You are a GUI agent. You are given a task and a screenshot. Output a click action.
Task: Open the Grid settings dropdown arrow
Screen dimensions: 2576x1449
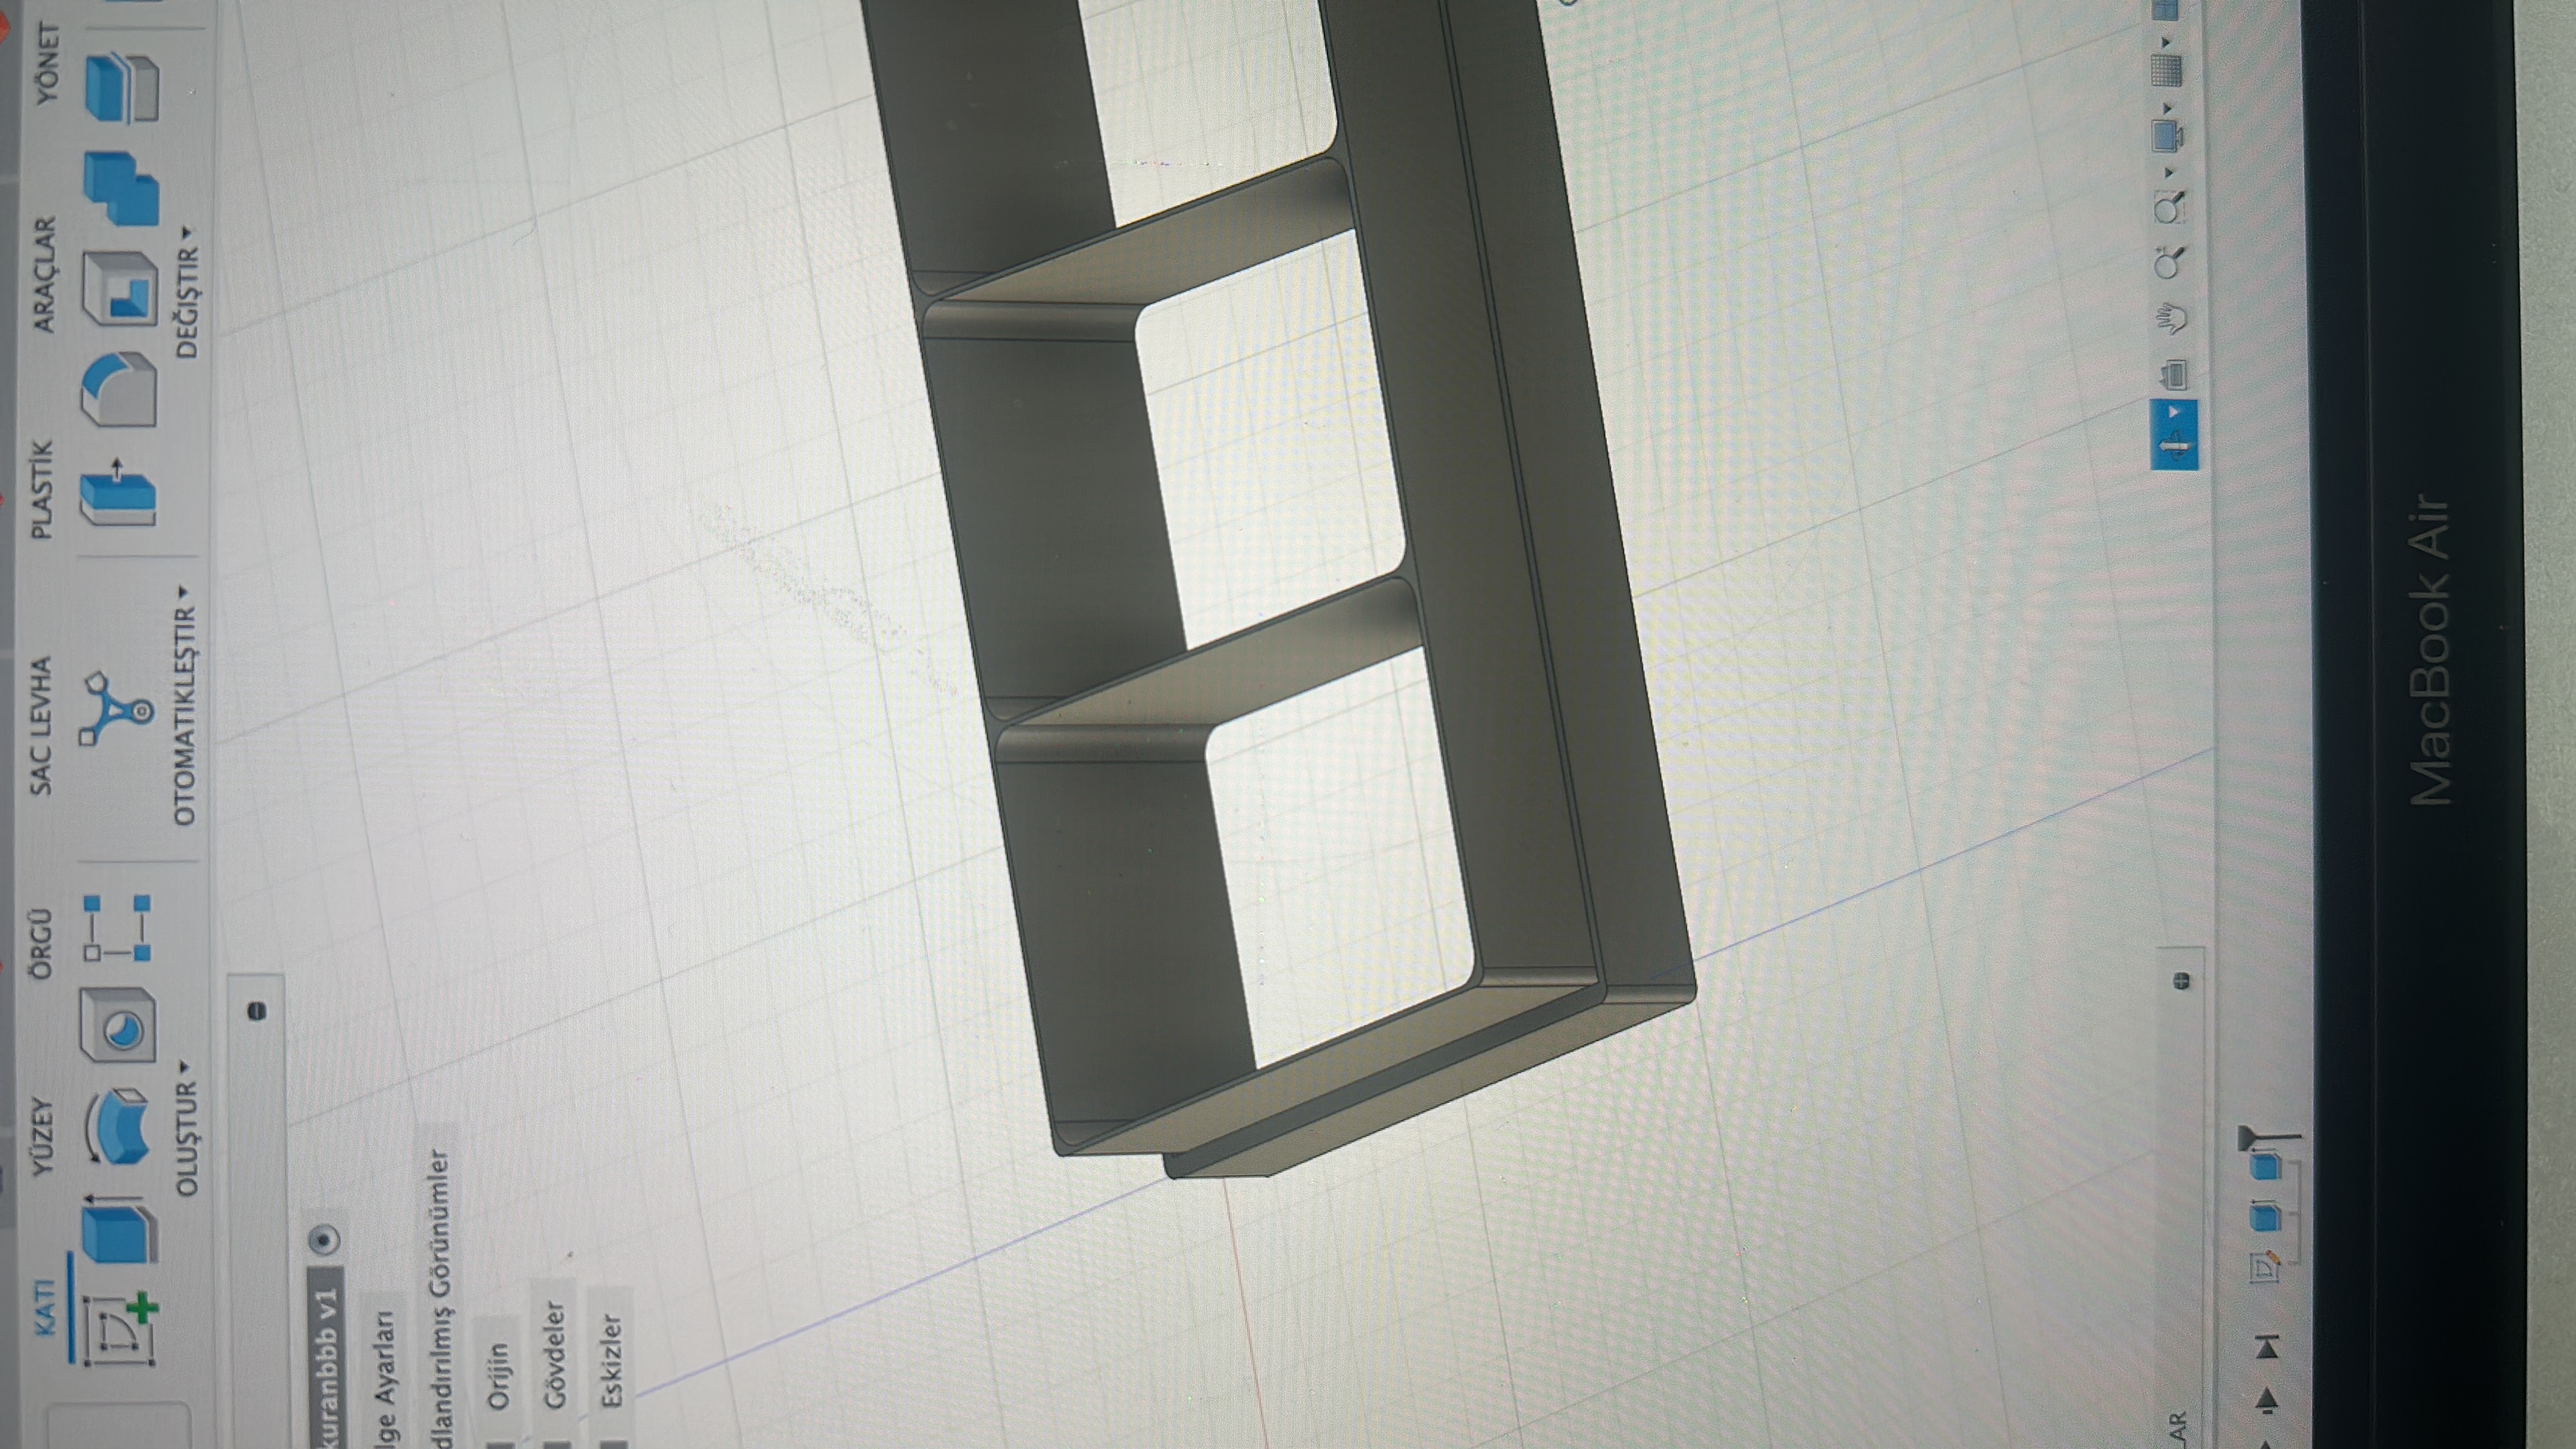[2166, 43]
